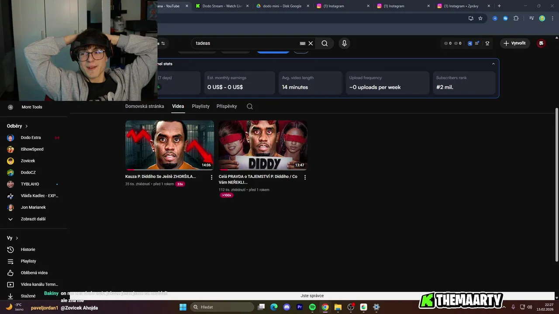The image size is (559, 314).
Task: Open the blue extension icon in YouTube header
Action: 470,43
